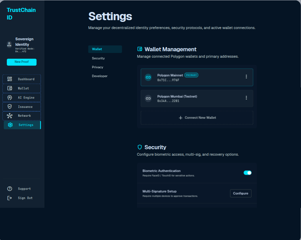This screenshot has width=301, height=240.
Task: Click the address 0x34A...22B1
Action: (x=168, y=101)
